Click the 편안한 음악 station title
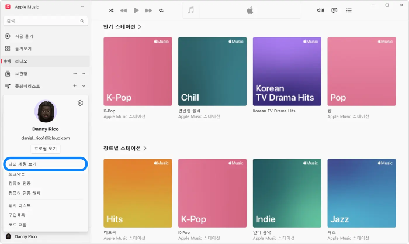This screenshot has height=244, width=409. point(189,111)
